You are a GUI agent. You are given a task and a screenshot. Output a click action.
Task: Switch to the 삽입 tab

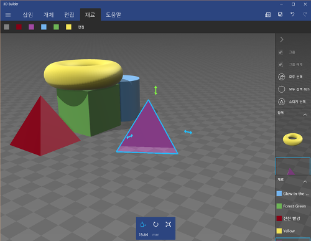point(28,15)
